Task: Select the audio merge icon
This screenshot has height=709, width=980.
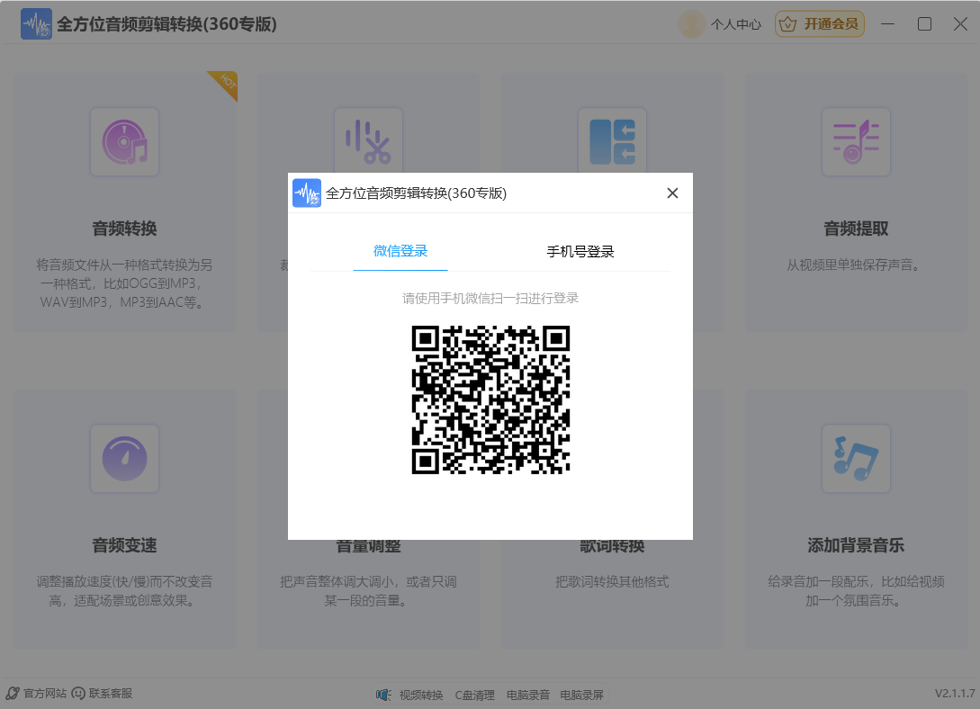Action: pyautogui.click(x=612, y=142)
